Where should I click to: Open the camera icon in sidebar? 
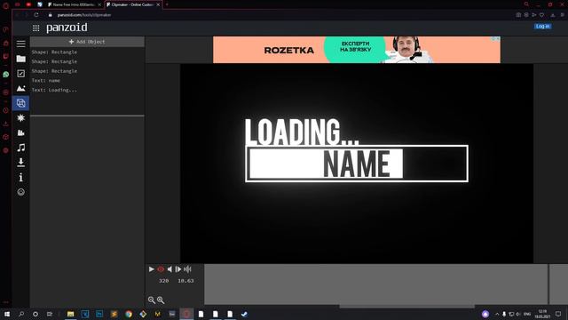[x=21, y=132]
